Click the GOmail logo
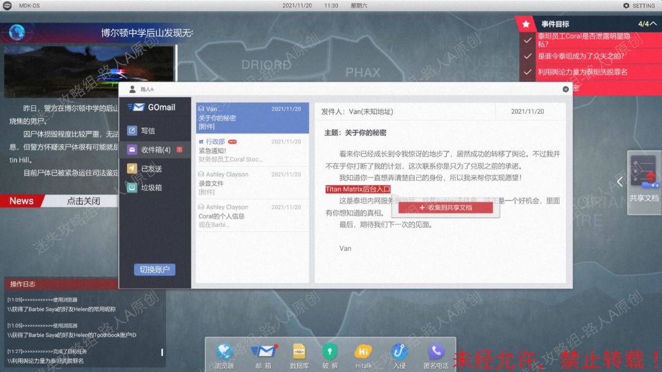The width and height of the screenshot is (662, 372). (x=151, y=108)
